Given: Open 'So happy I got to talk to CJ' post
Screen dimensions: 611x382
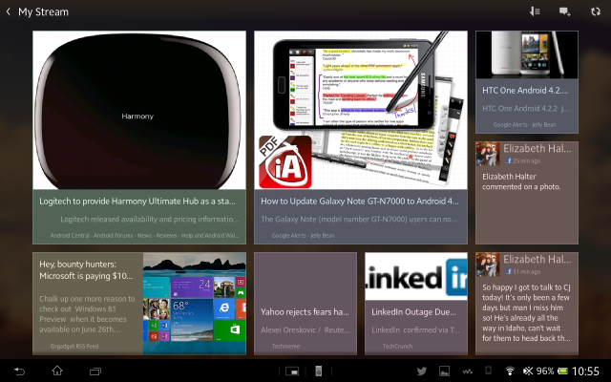Looking at the screenshot, I should [526, 312].
